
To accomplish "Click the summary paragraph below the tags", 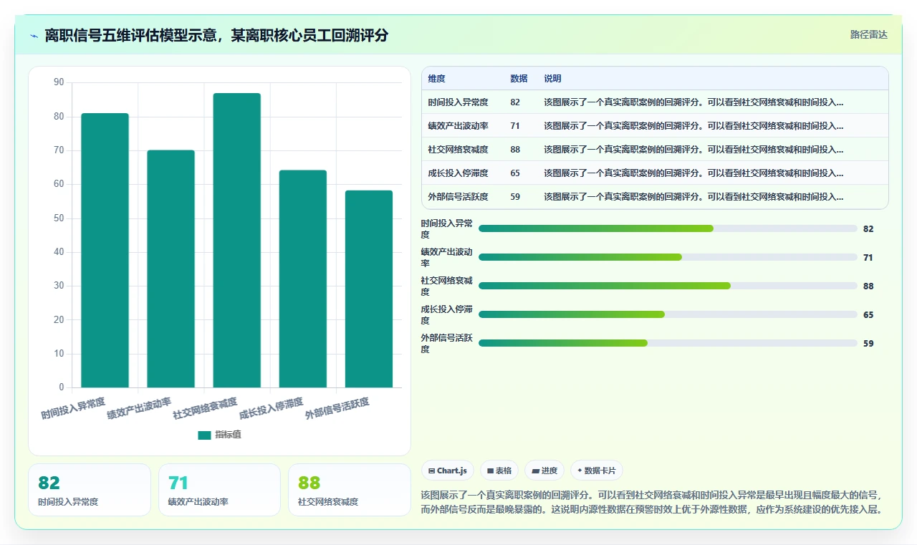I will [654, 502].
